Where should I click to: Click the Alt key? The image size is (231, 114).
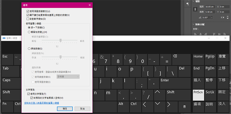[x=123, y=107]
